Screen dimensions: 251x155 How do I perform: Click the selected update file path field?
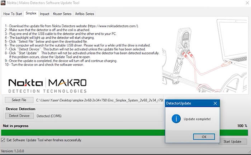100,100
